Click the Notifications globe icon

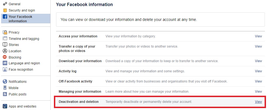[5, 82]
